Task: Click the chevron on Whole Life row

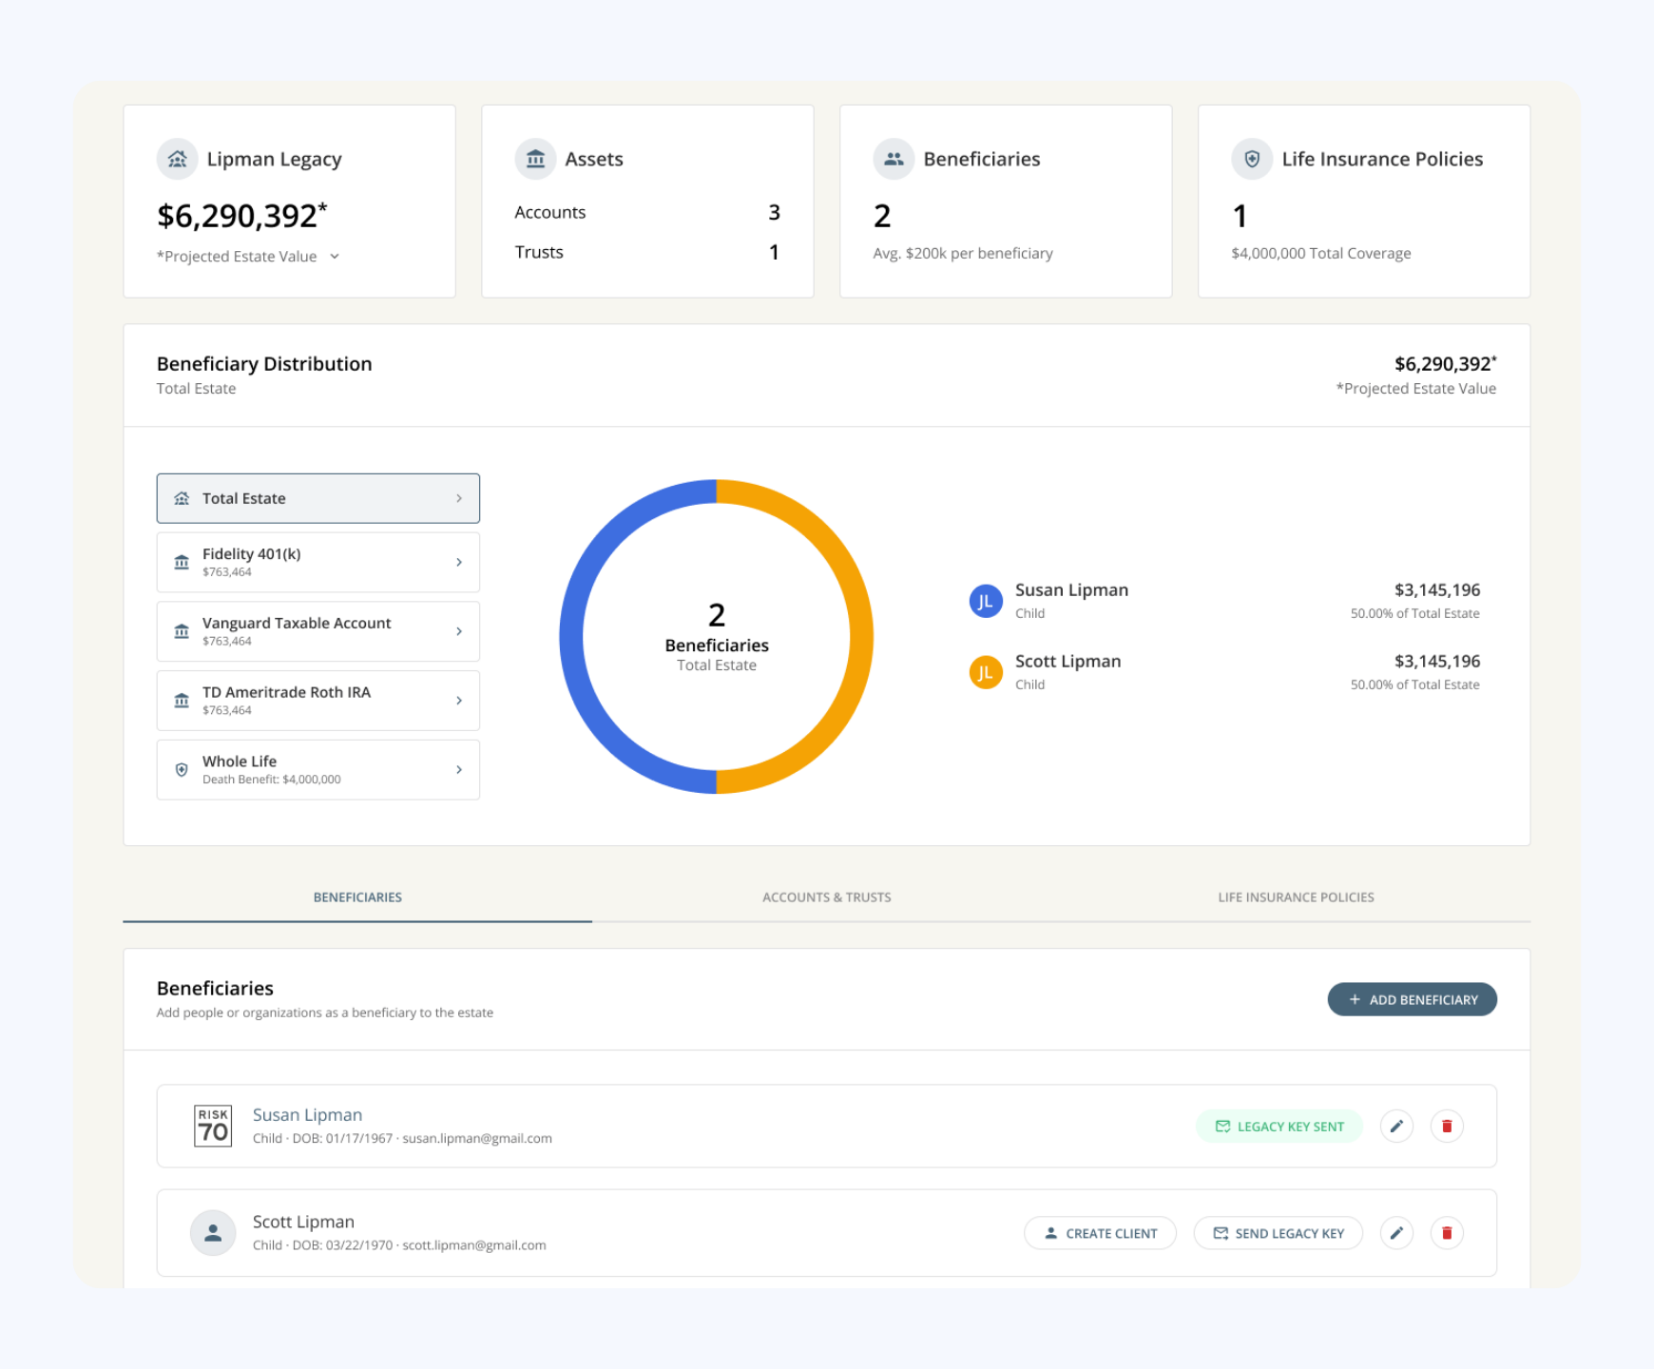Action: click(x=459, y=770)
